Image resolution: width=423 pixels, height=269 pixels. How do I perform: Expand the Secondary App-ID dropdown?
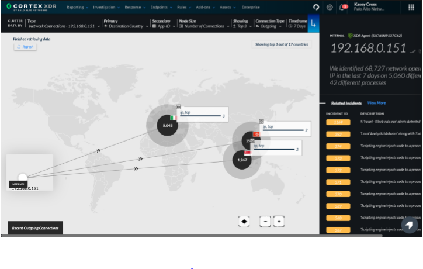(x=164, y=24)
